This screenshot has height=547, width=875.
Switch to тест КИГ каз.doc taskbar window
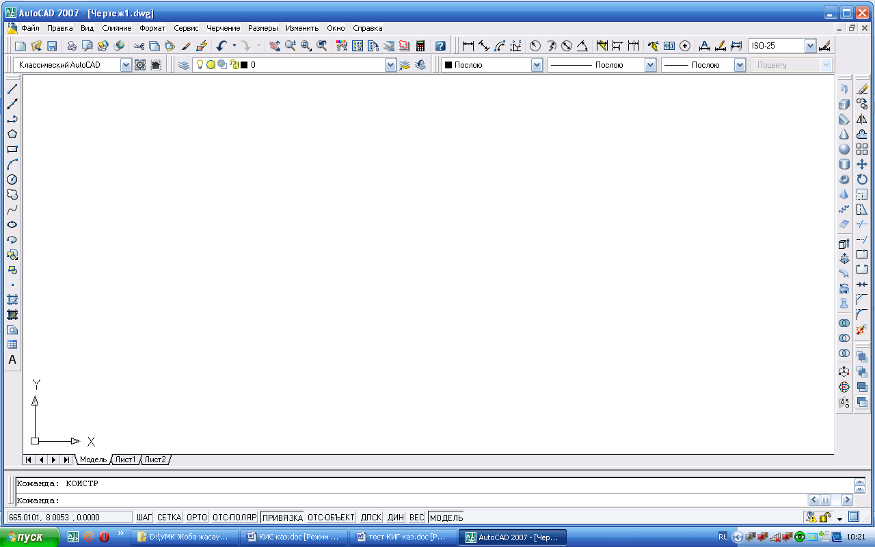pyautogui.click(x=402, y=537)
